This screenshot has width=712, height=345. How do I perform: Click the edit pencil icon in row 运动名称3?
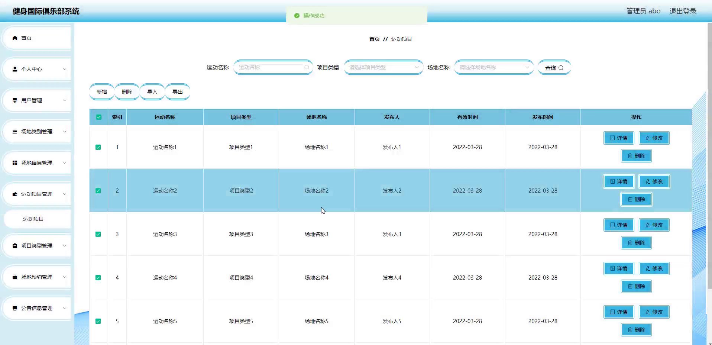pos(648,225)
